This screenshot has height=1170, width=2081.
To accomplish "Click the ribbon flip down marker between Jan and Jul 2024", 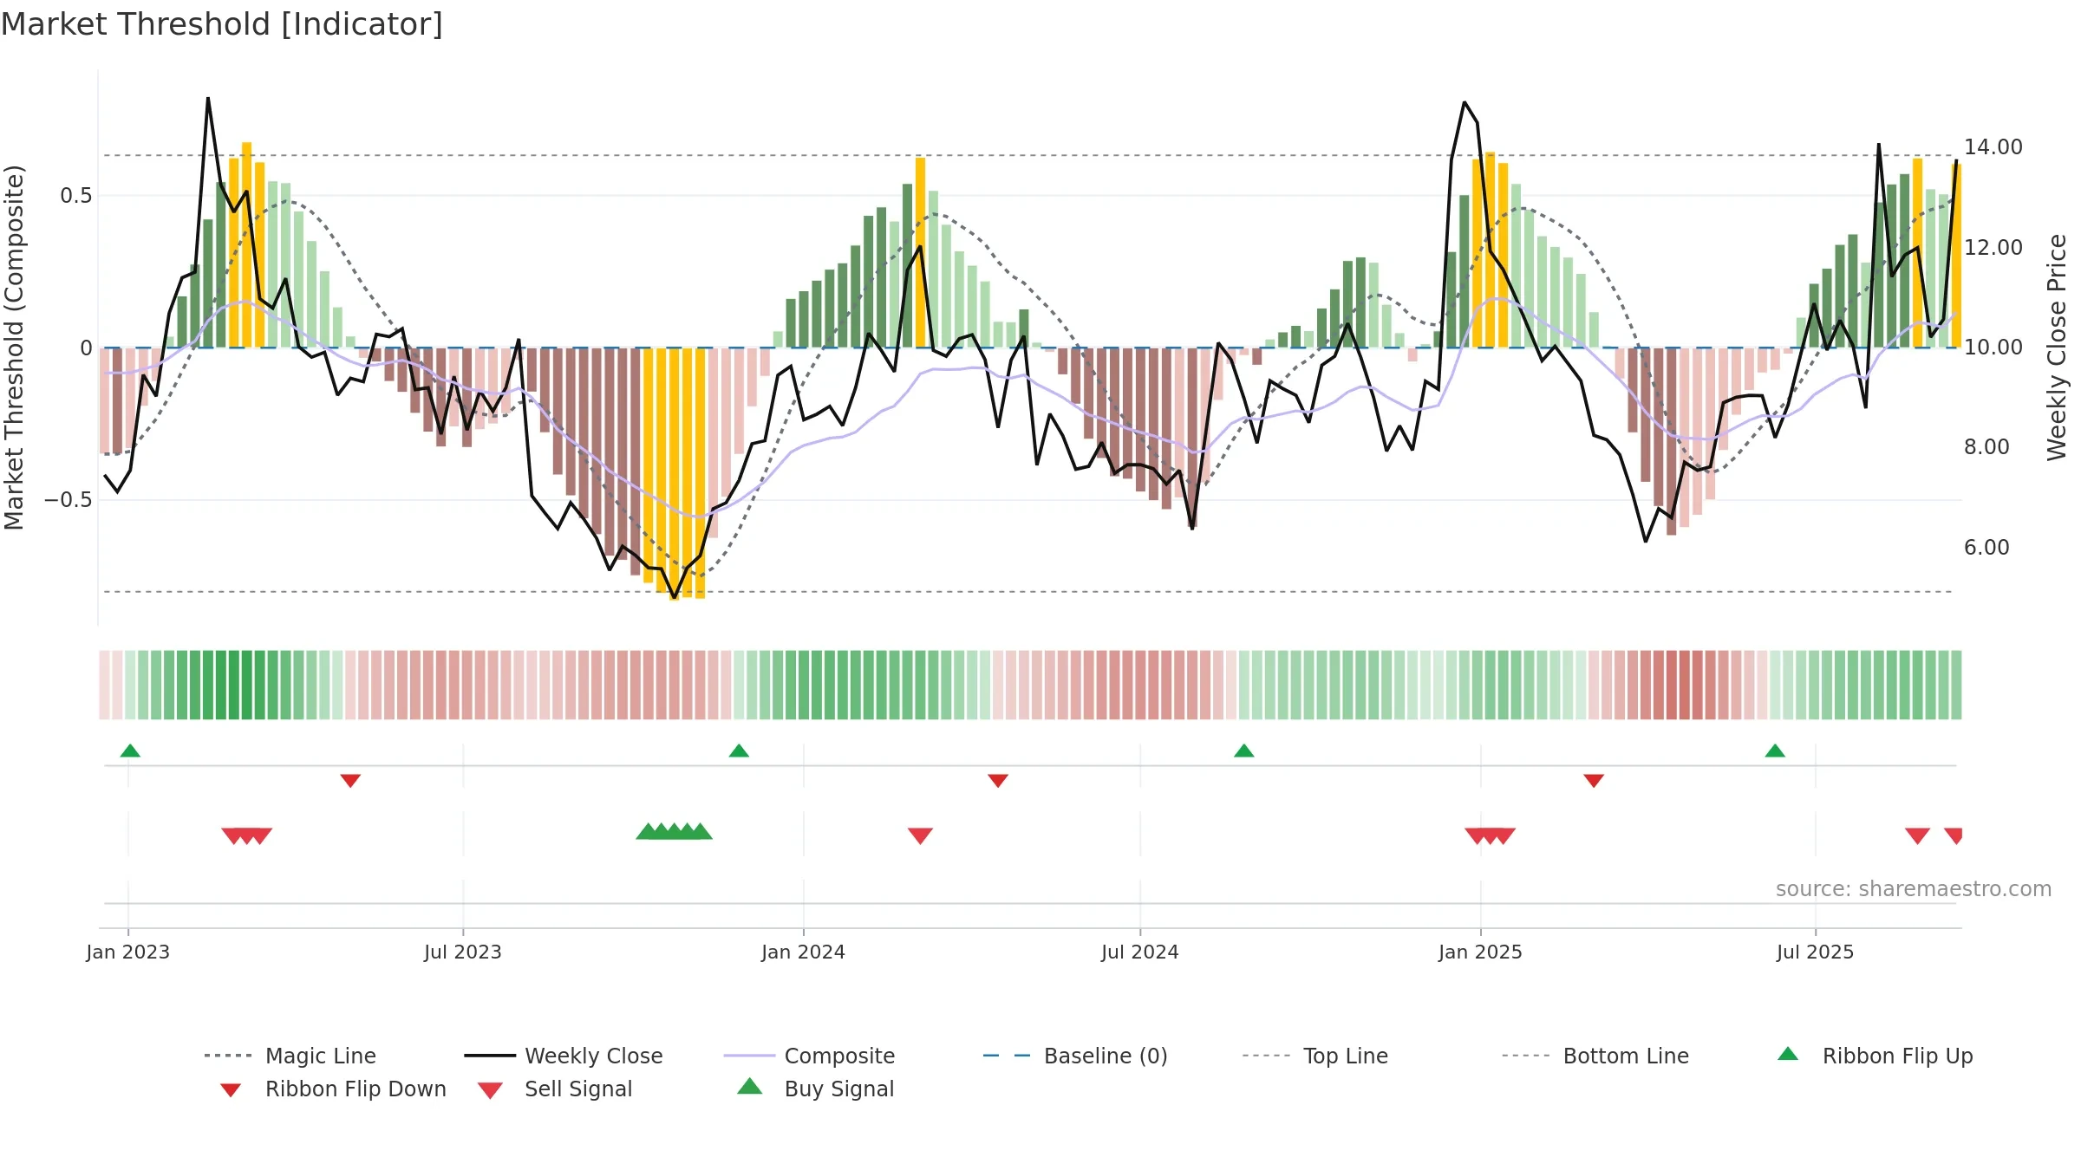I will point(998,781).
